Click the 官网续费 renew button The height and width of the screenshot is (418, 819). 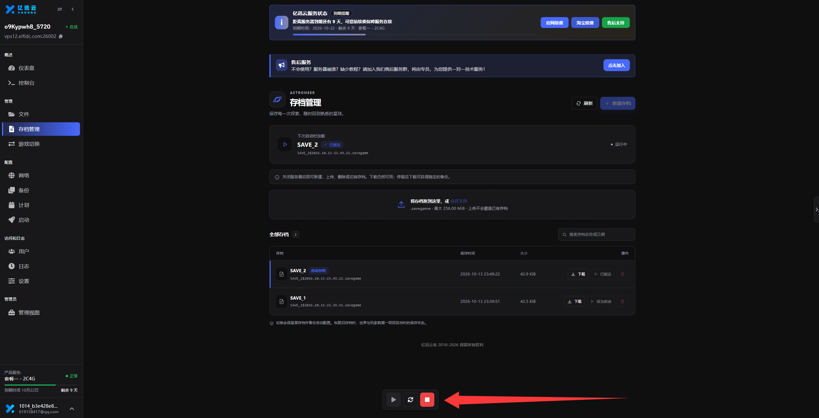[554, 23]
